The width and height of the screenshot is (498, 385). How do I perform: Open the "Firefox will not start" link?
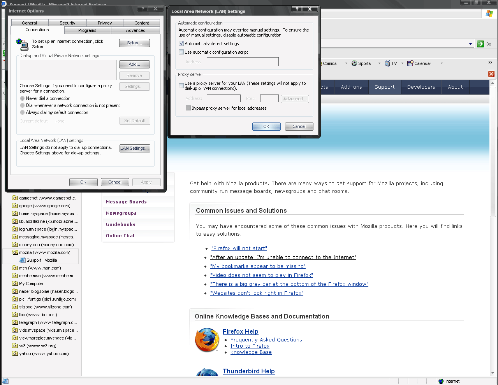pos(239,248)
